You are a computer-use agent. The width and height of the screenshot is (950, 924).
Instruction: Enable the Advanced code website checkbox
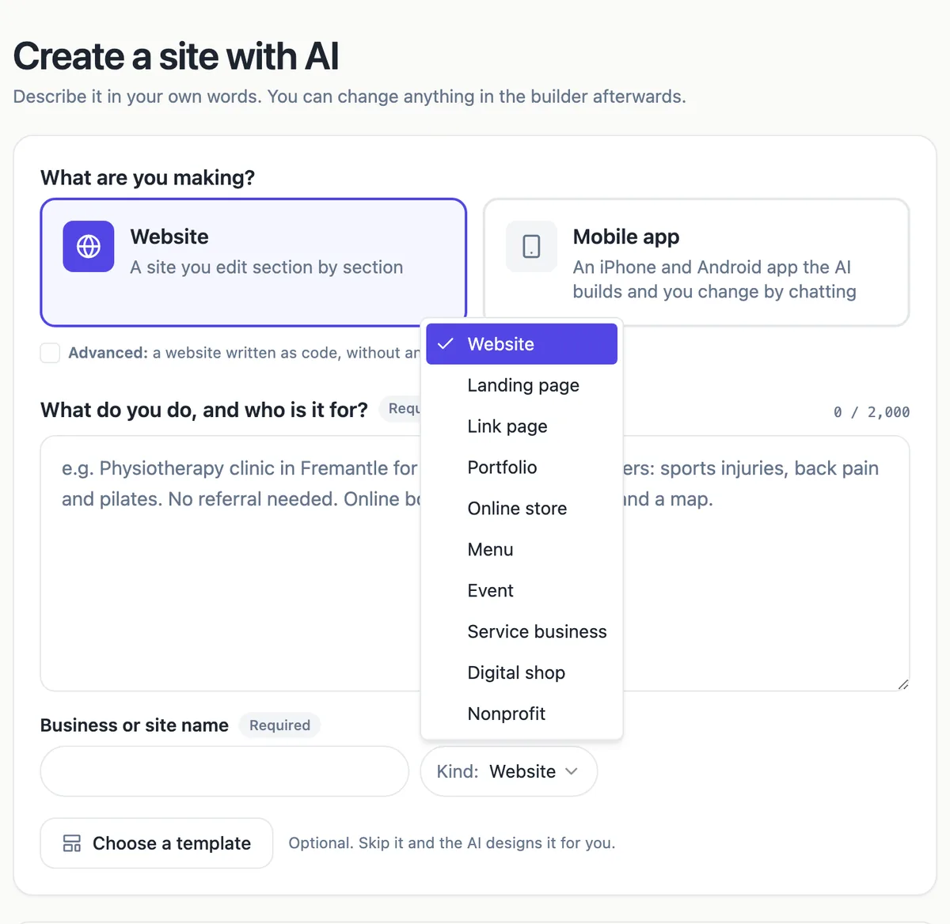[x=50, y=353]
